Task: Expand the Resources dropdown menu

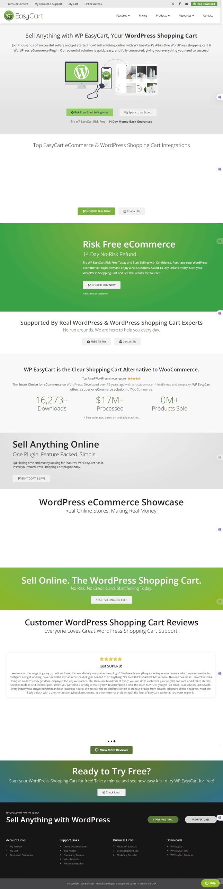Action: tap(186, 16)
